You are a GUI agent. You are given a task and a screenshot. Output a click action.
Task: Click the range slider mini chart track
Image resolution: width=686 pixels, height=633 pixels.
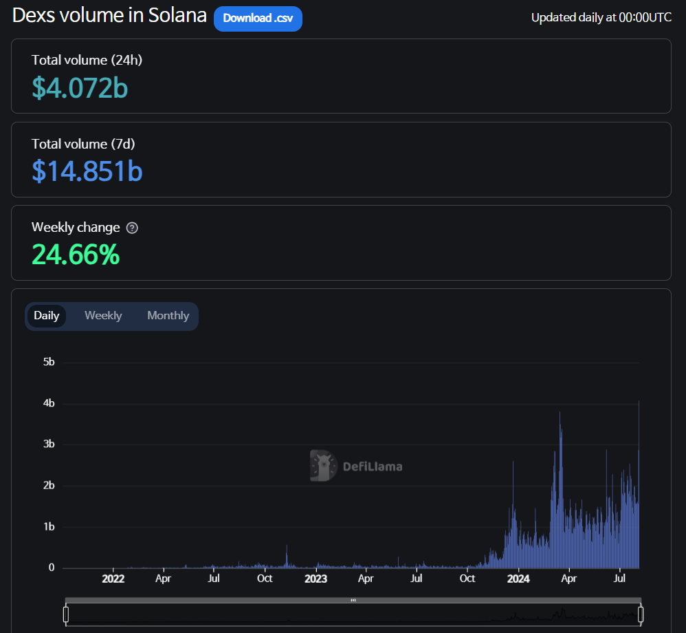click(x=353, y=614)
